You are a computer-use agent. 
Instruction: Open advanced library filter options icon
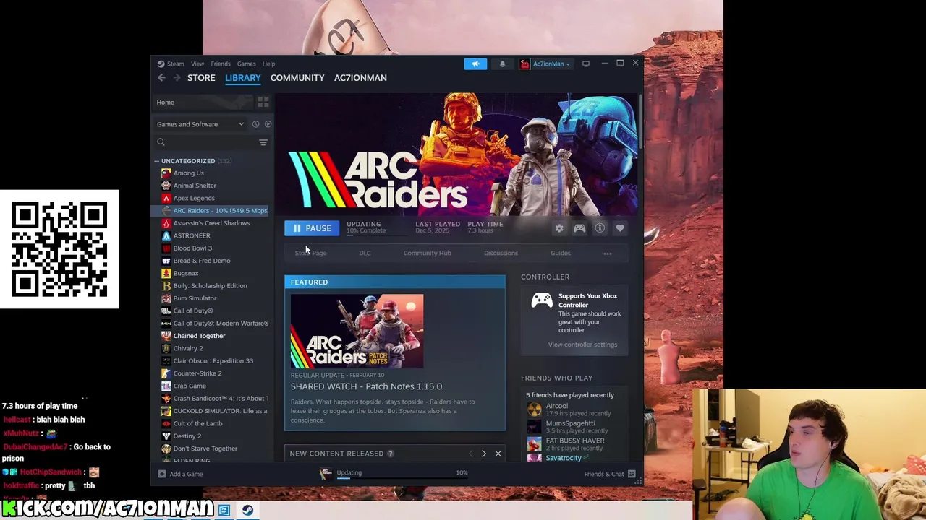pyautogui.click(x=263, y=142)
